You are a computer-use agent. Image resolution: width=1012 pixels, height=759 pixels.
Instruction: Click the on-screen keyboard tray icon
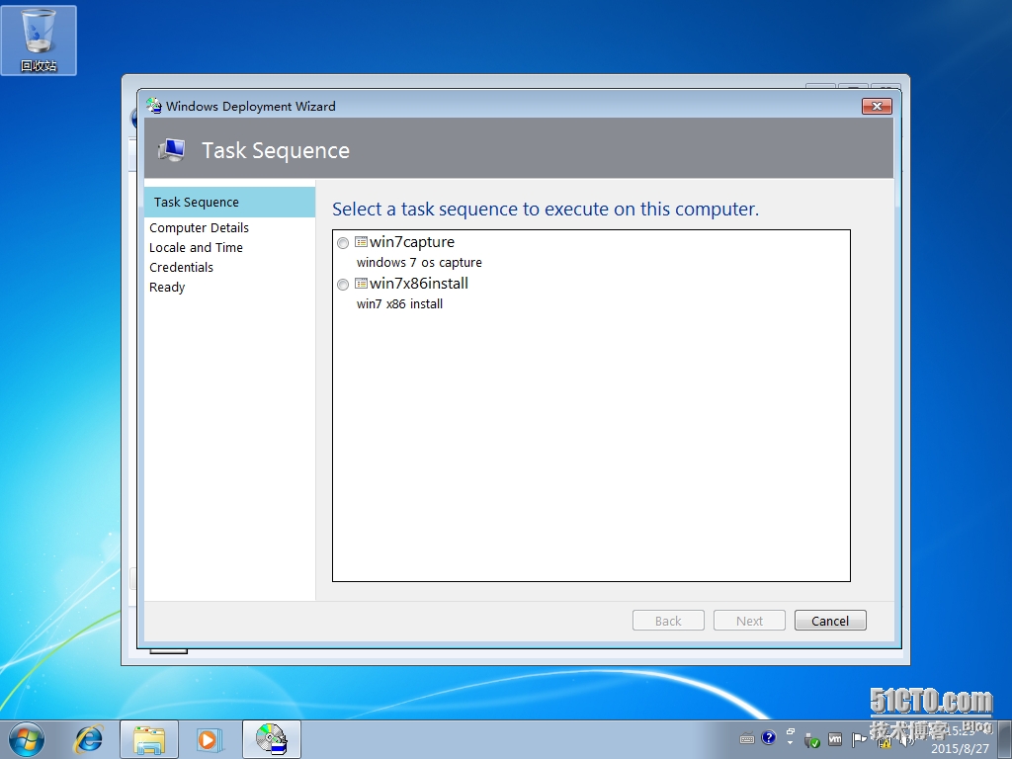point(747,739)
